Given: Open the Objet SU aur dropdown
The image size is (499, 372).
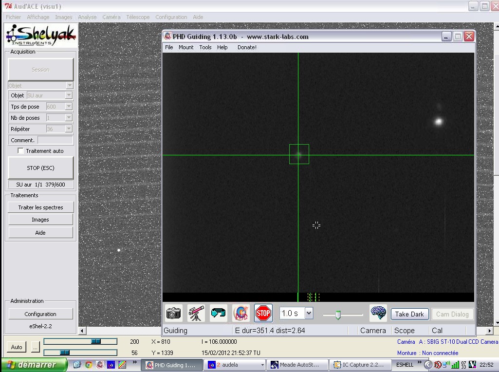Looking at the screenshot, I should click(69, 95).
